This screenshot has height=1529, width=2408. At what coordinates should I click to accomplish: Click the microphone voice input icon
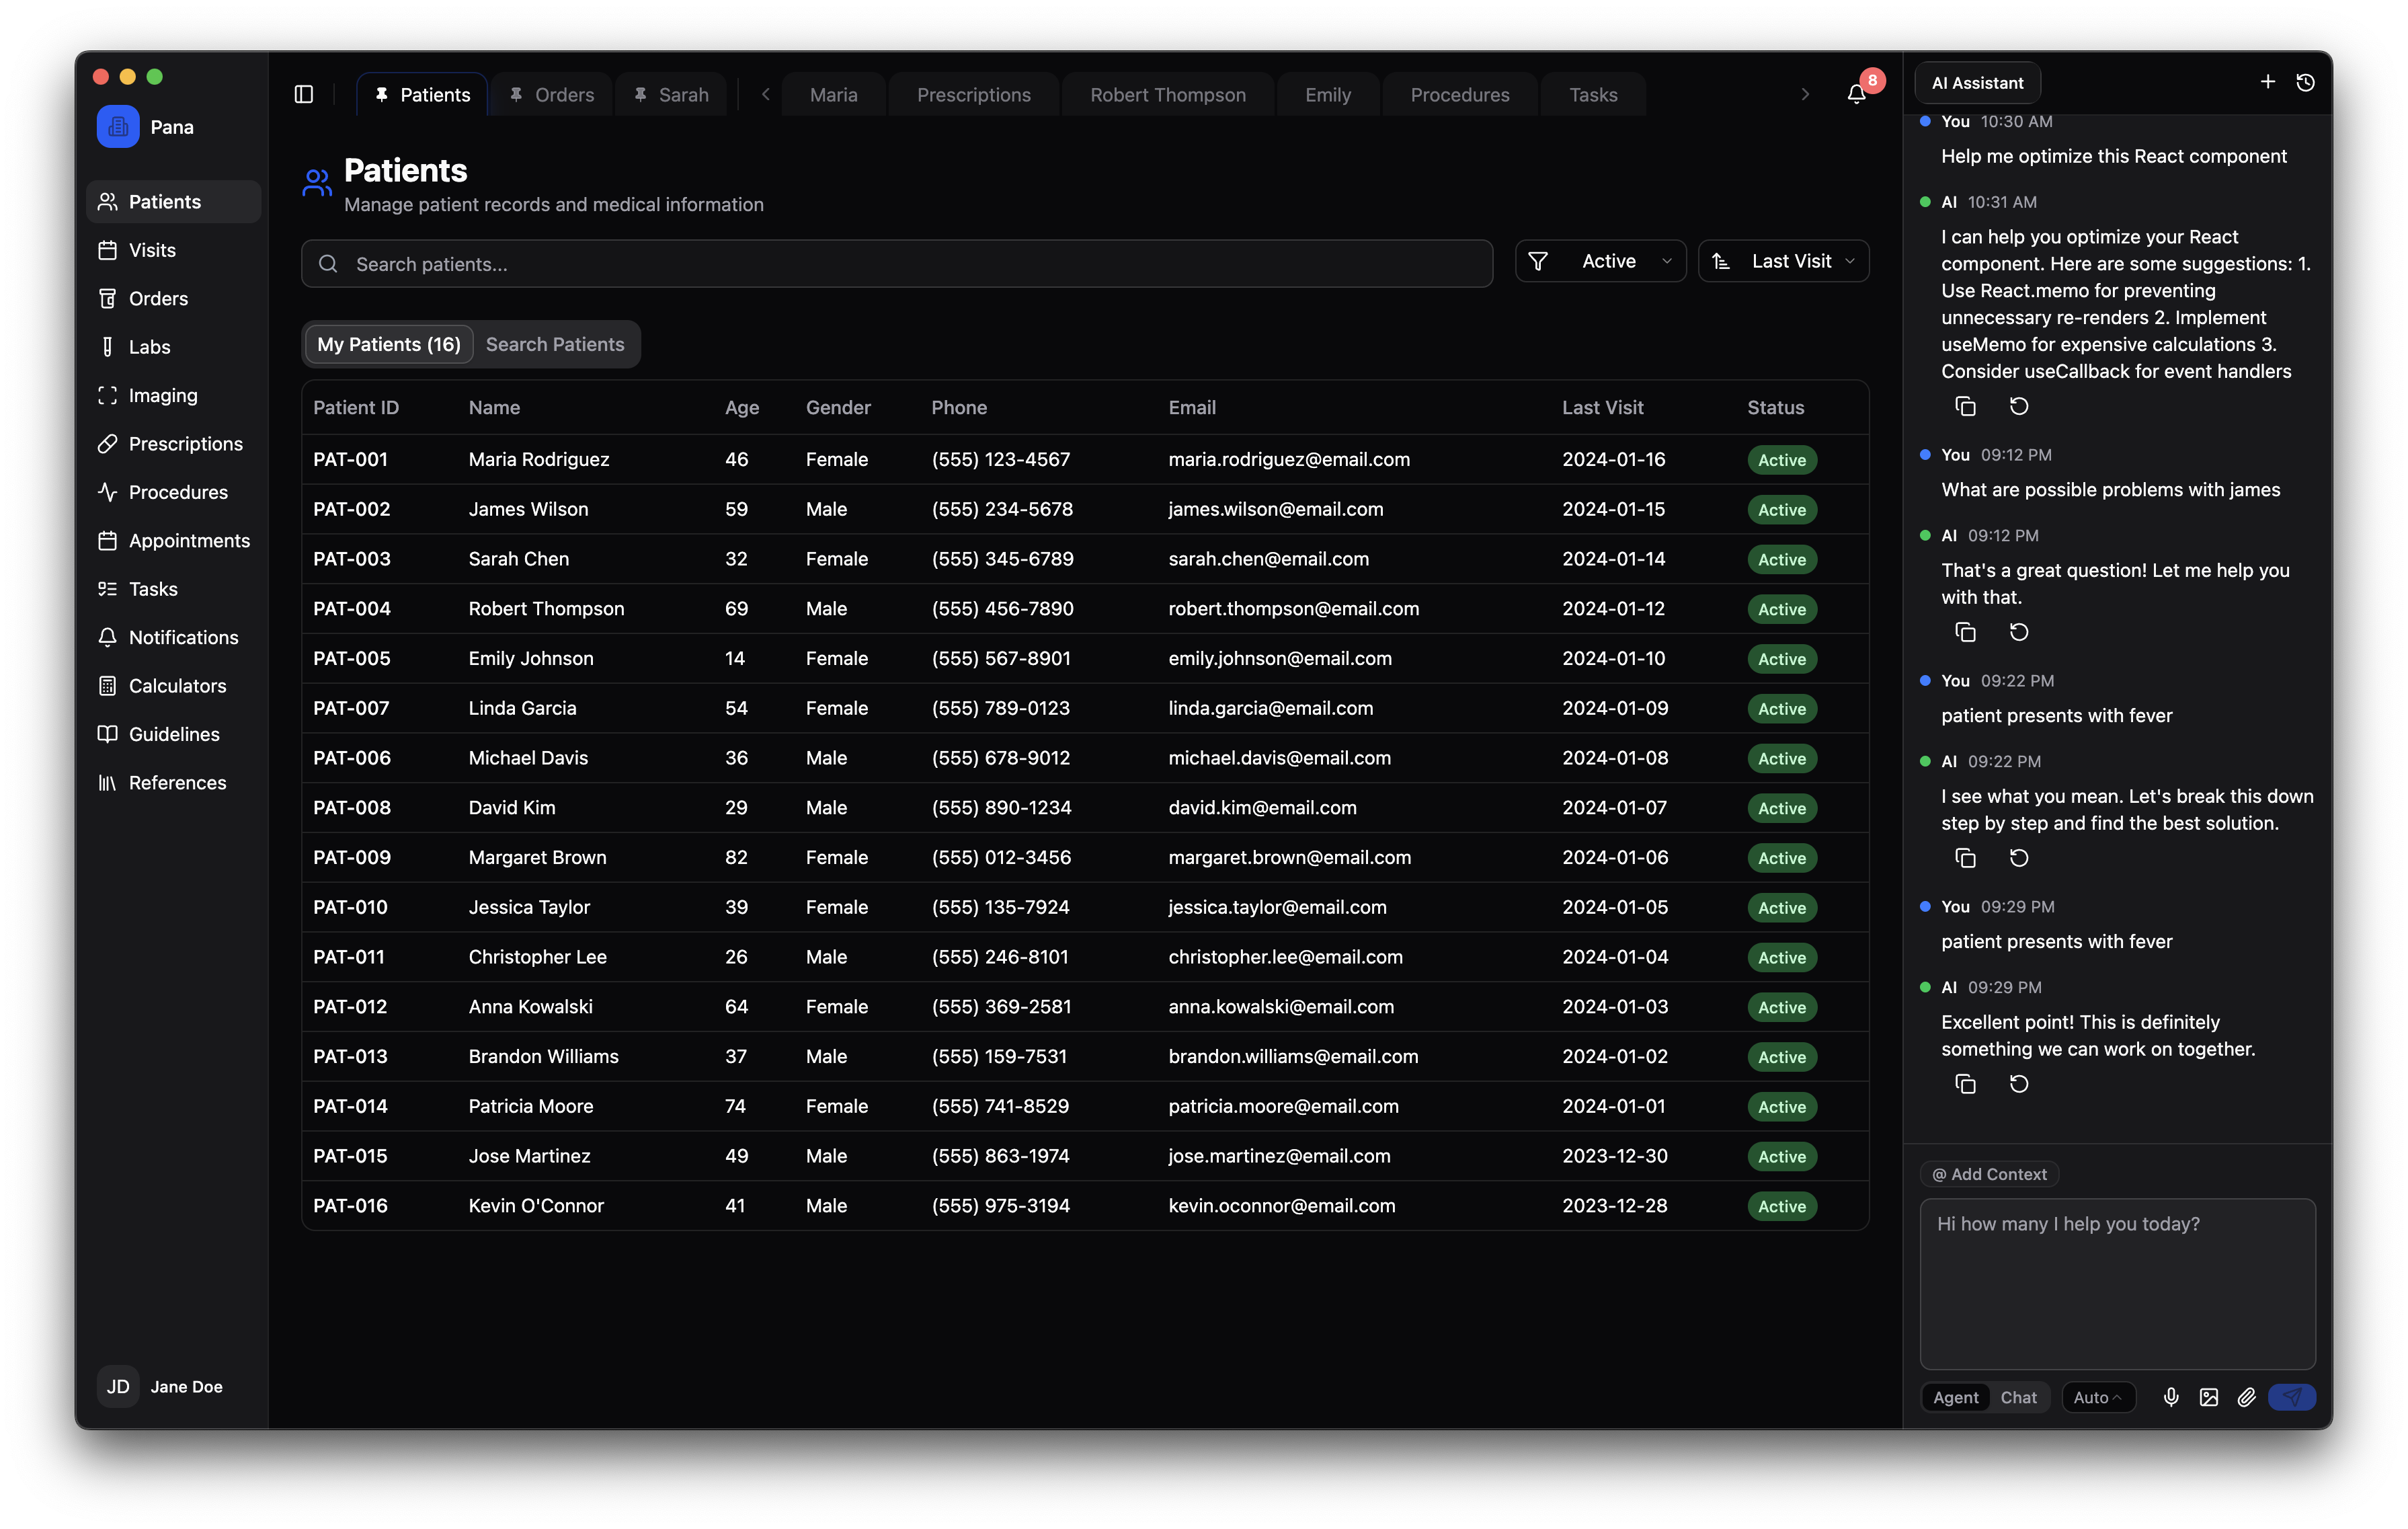(2171, 1397)
